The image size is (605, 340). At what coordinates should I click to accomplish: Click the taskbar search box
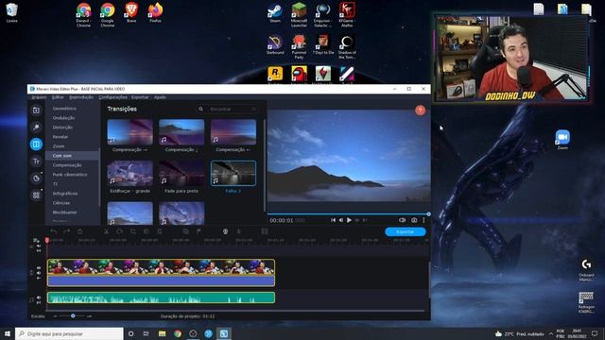(69, 333)
